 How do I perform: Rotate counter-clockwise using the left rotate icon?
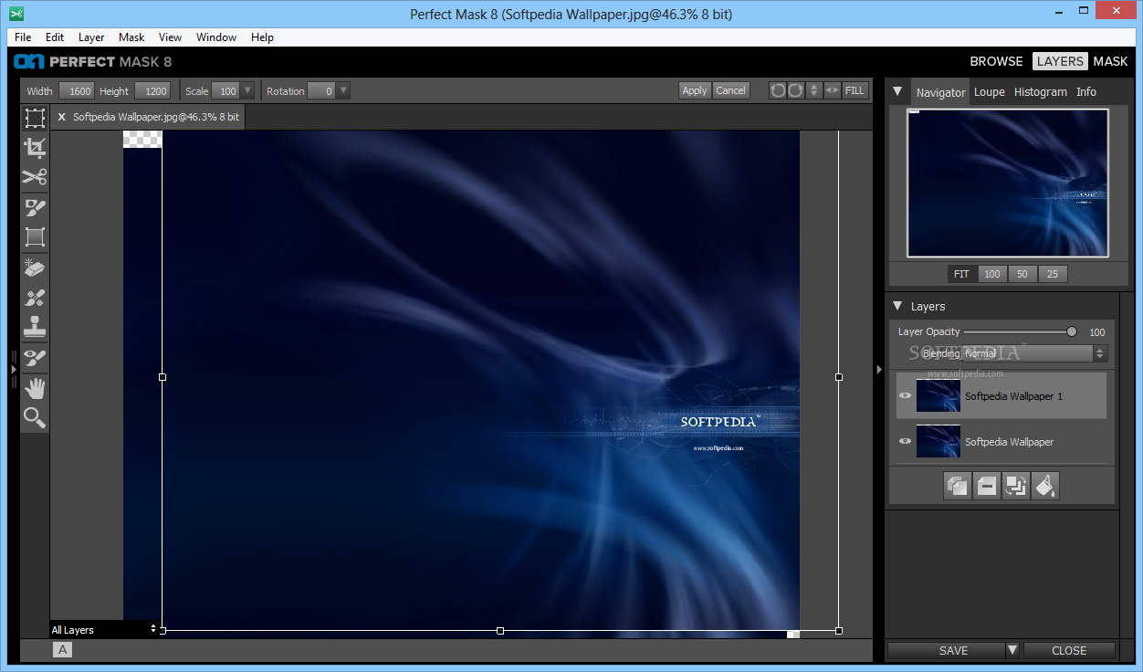(778, 90)
